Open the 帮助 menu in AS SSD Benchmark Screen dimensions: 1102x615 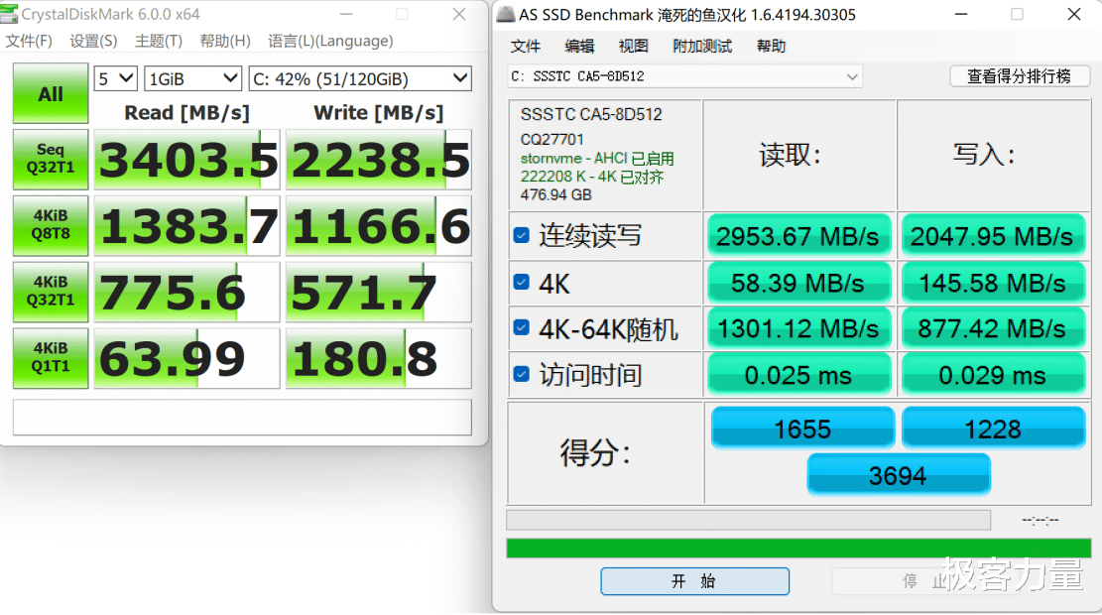click(771, 47)
